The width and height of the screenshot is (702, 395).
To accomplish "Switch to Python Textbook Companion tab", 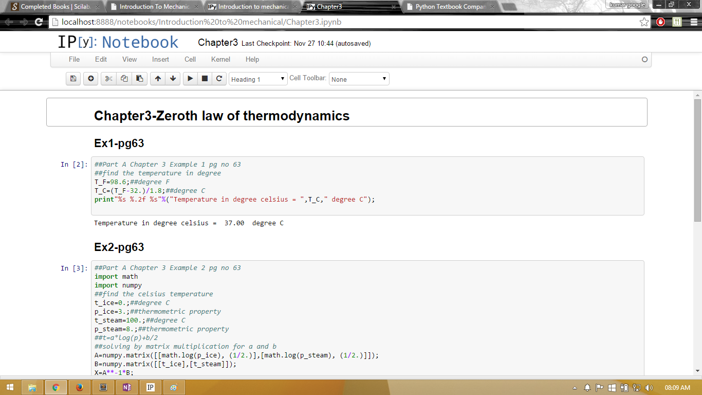I will 450,7.
